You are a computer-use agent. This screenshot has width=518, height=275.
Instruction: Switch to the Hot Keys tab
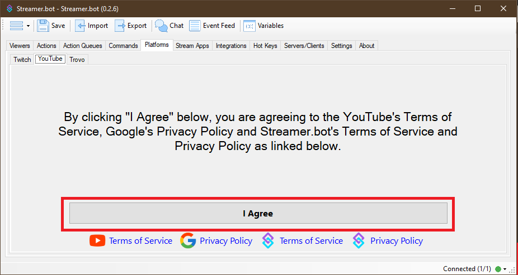point(265,46)
